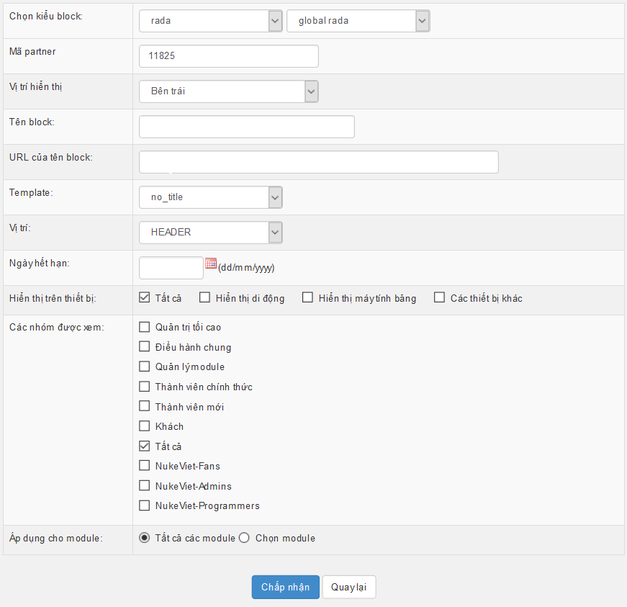Submit form with 'Chấp nhận' button
Image resolution: width=627 pixels, height=607 pixels.
pos(286,587)
